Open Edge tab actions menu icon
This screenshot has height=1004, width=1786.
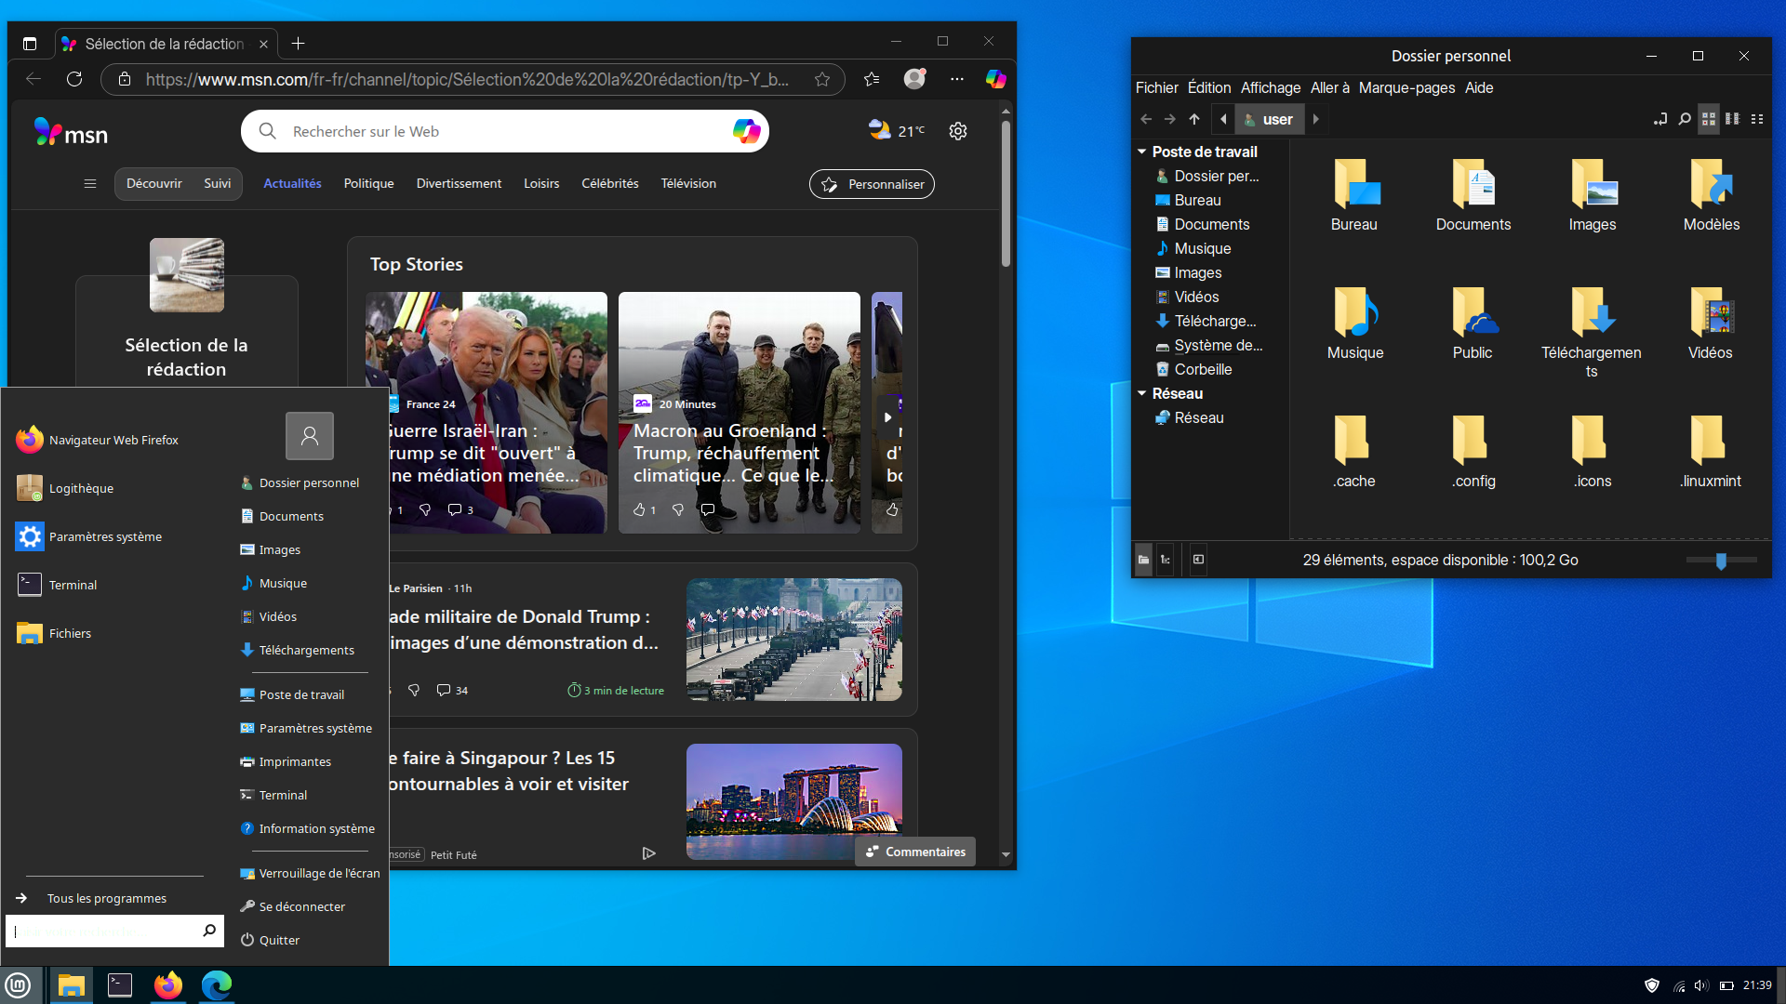click(x=30, y=44)
